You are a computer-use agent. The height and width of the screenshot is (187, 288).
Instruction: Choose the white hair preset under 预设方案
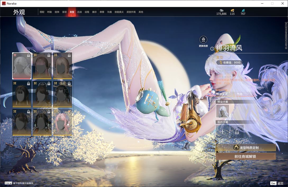[x=222, y=111]
